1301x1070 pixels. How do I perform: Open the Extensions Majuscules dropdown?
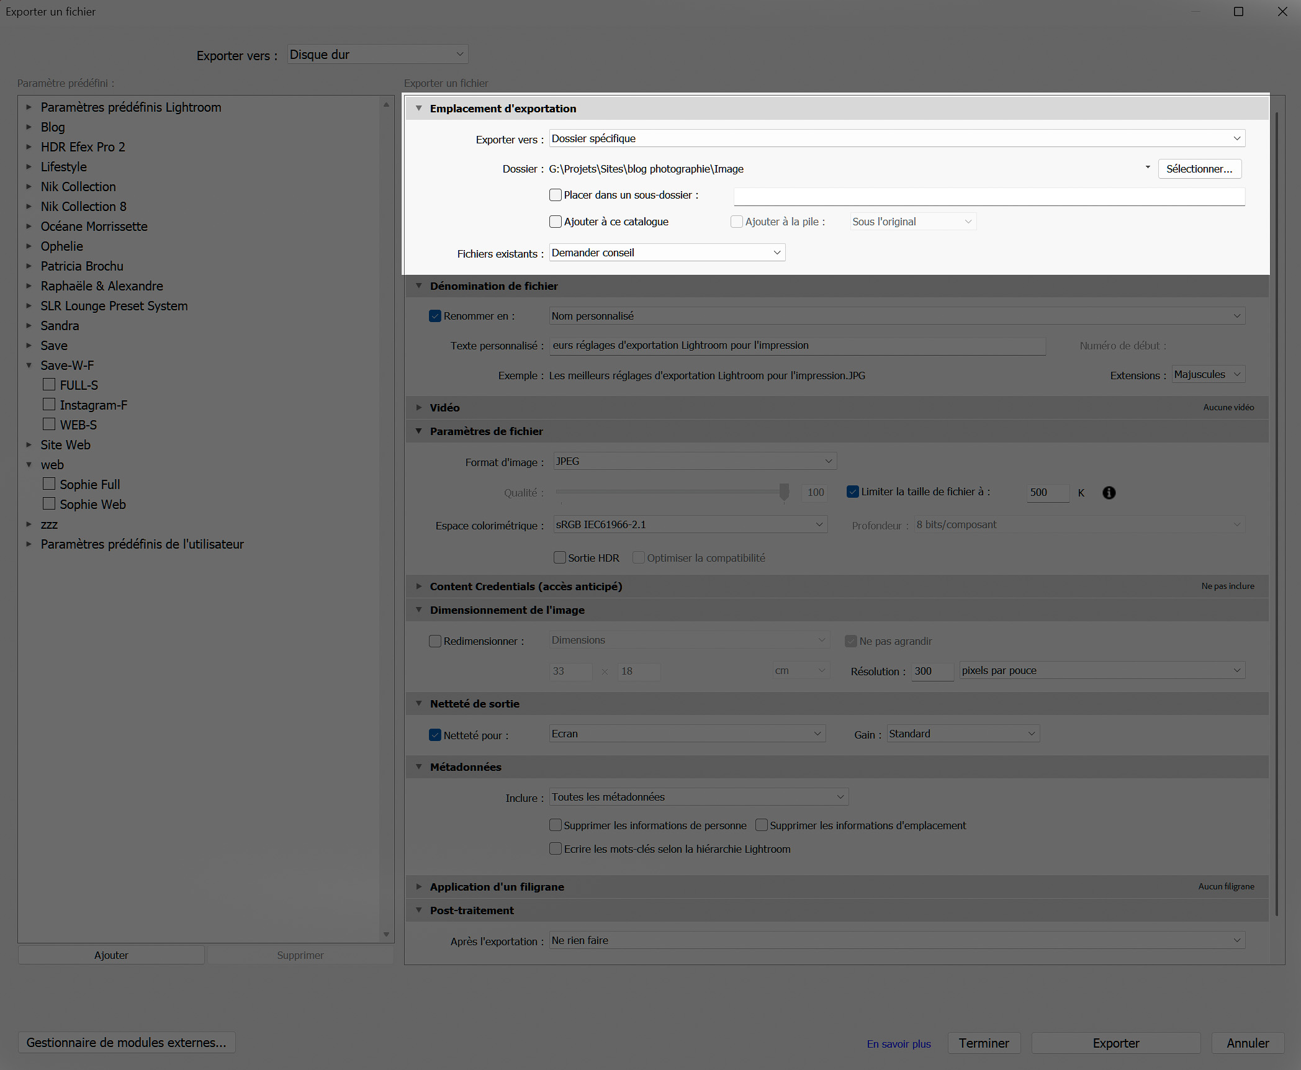point(1207,374)
